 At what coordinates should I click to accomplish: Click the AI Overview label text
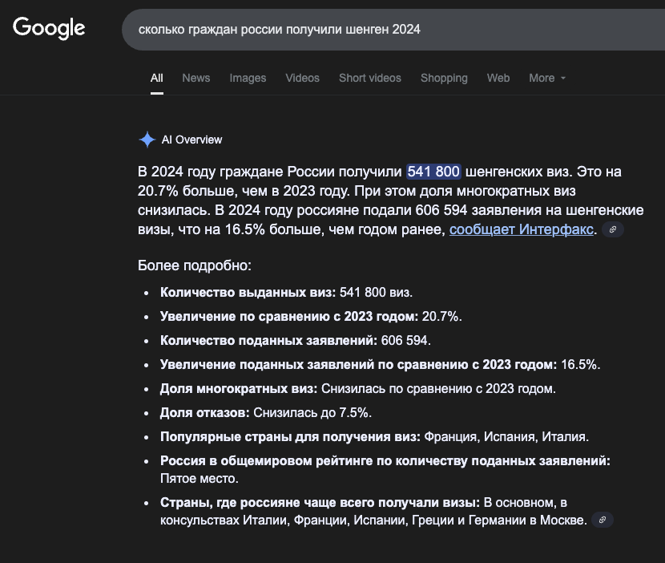click(192, 140)
